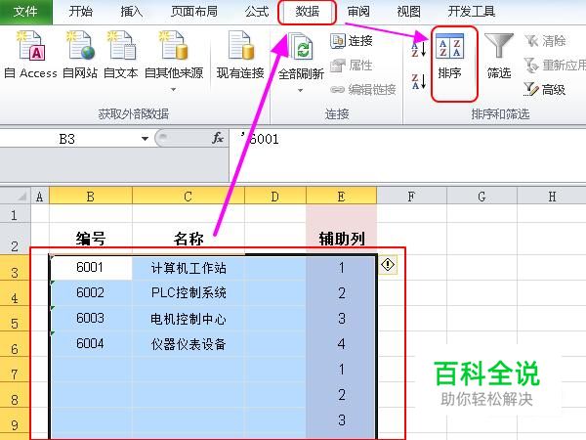The width and height of the screenshot is (586, 440).
Task: Select column B header
Action: pos(91,197)
